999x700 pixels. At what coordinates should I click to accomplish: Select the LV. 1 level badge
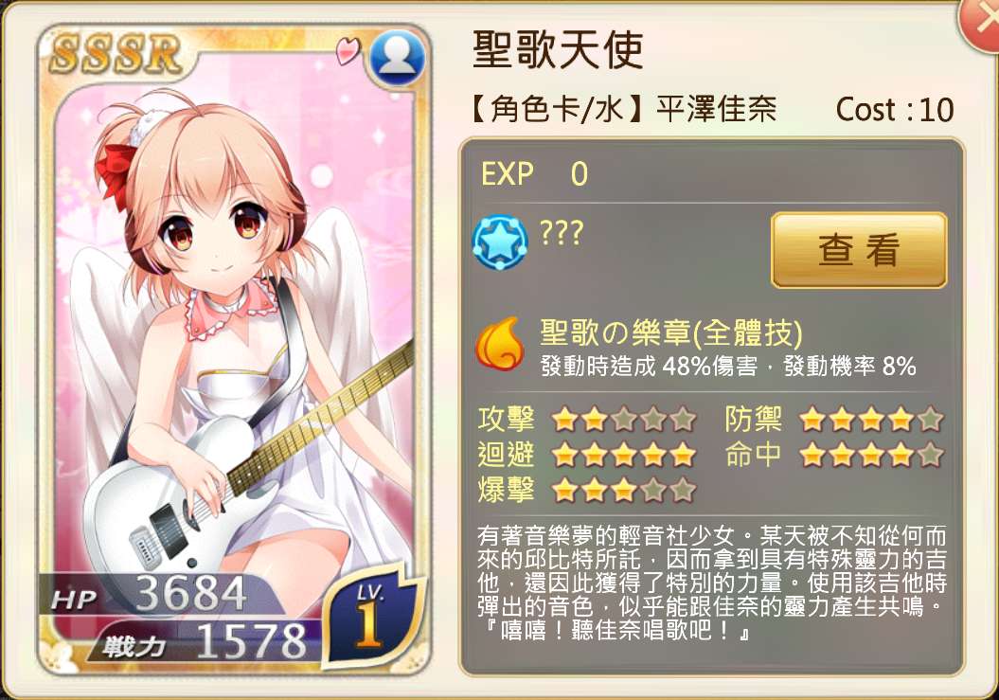coord(371,615)
